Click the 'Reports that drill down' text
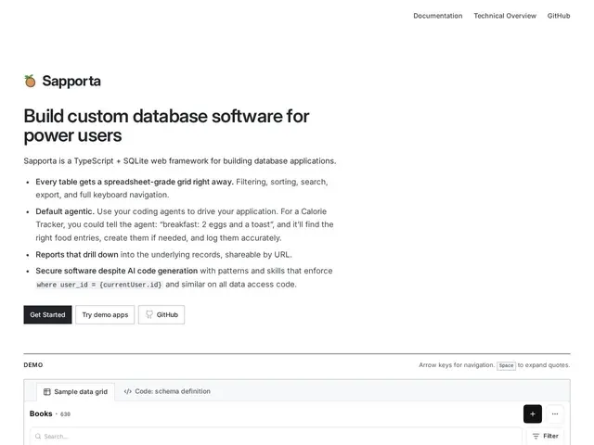The height and width of the screenshot is (445, 594). coord(77,255)
